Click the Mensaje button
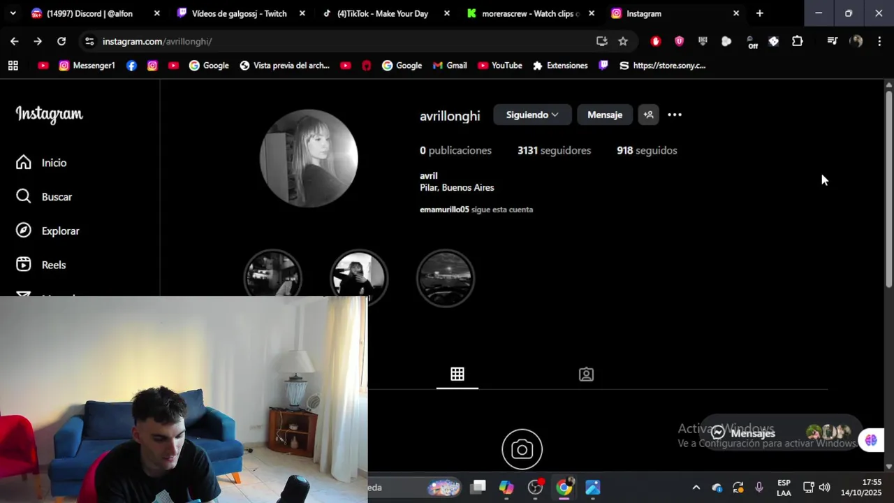 pyautogui.click(x=605, y=115)
